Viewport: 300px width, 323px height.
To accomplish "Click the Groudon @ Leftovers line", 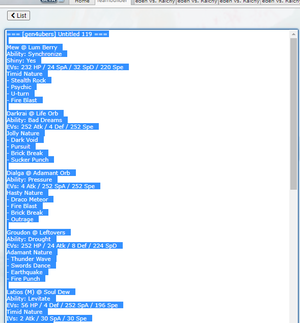I will (x=36, y=232).
